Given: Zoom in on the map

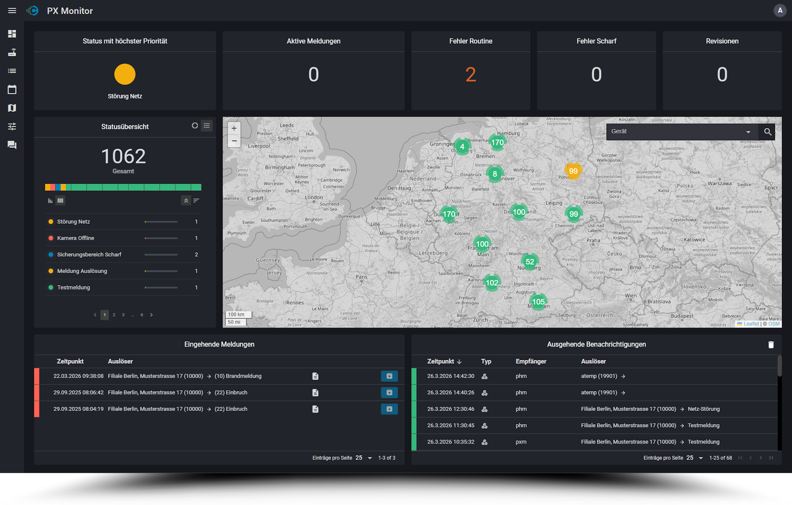Looking at the screenshot, I should click(234, 128).
